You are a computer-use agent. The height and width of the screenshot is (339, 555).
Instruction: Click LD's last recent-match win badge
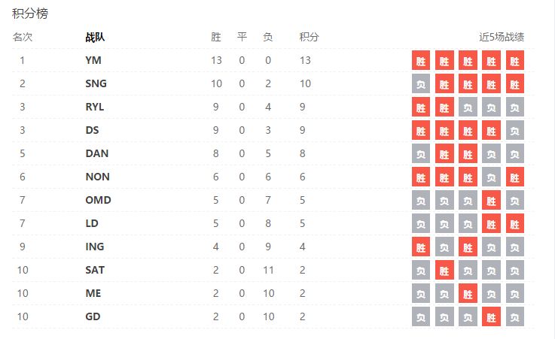pos(515,224)
